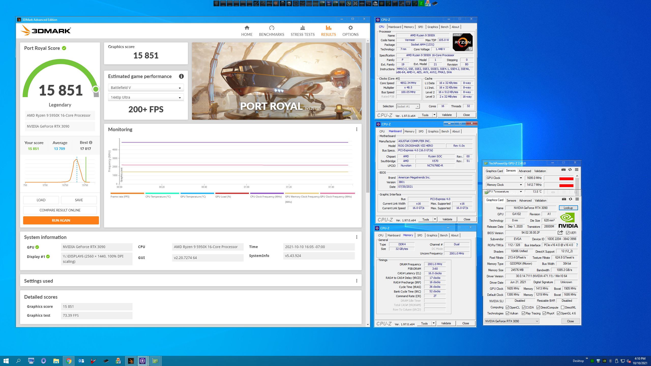Open the Monitoring panel three-dot menu
The width and height of the screenshot is (651, 366).
pos(357,129)
